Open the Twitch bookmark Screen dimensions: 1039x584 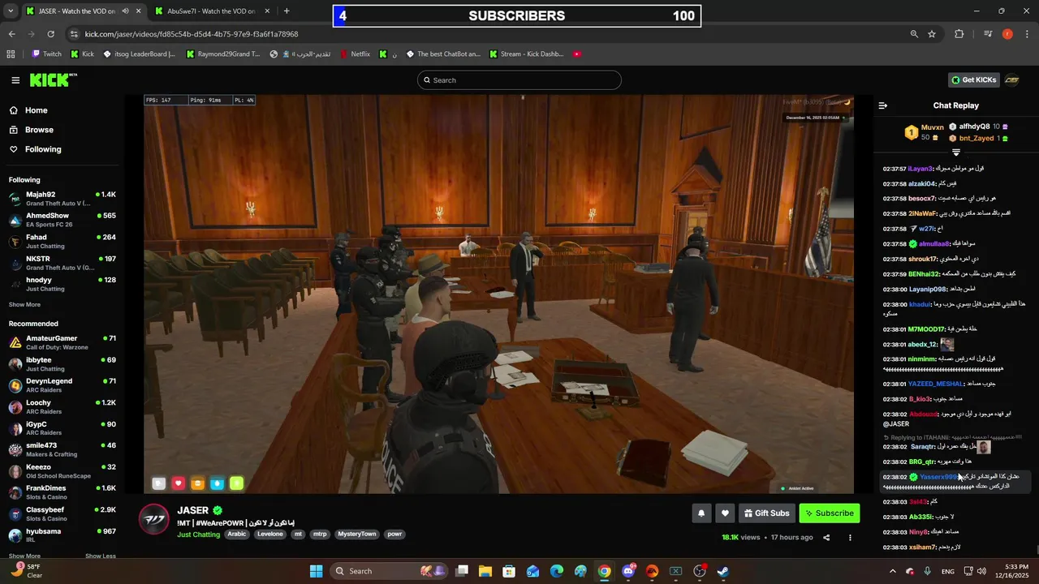pos(46,54)
